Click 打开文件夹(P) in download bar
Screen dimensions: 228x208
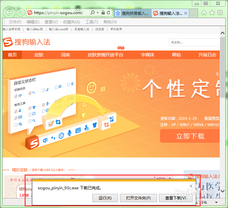pos(138,198)
